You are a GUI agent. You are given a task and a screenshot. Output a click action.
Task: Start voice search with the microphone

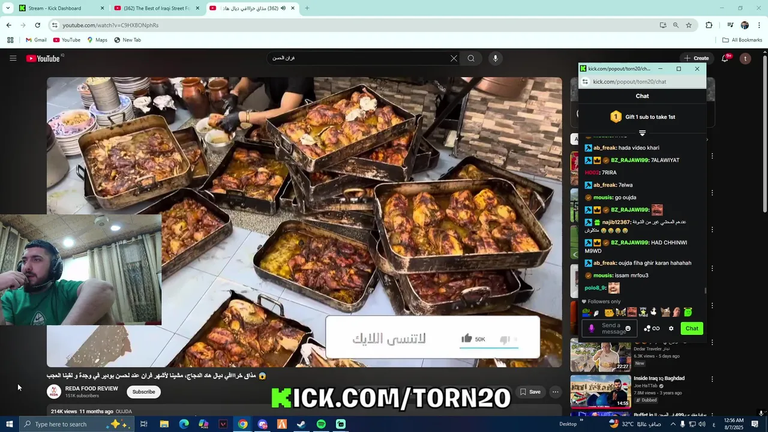(495, 58)
